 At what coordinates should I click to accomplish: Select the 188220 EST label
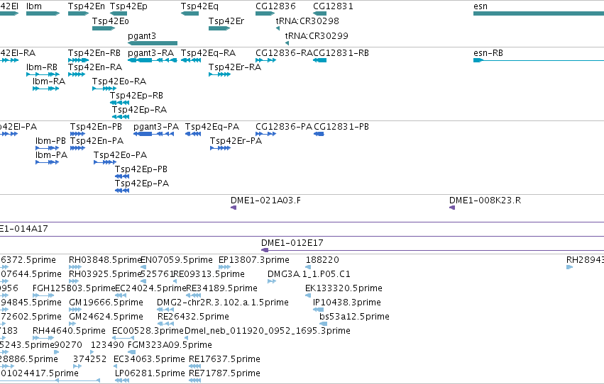(322, 260)
